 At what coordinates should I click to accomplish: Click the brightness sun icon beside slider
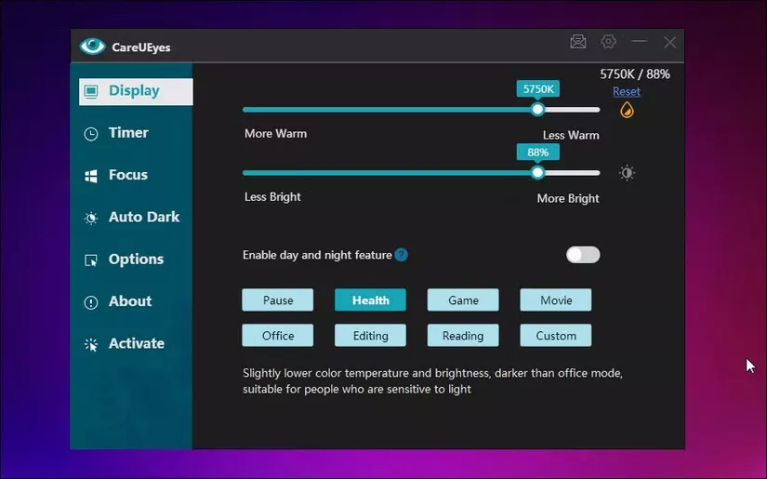point(627,173)
